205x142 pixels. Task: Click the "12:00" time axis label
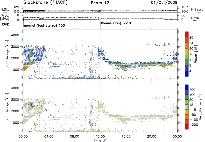pyautogui.click(x=100, y=137)
